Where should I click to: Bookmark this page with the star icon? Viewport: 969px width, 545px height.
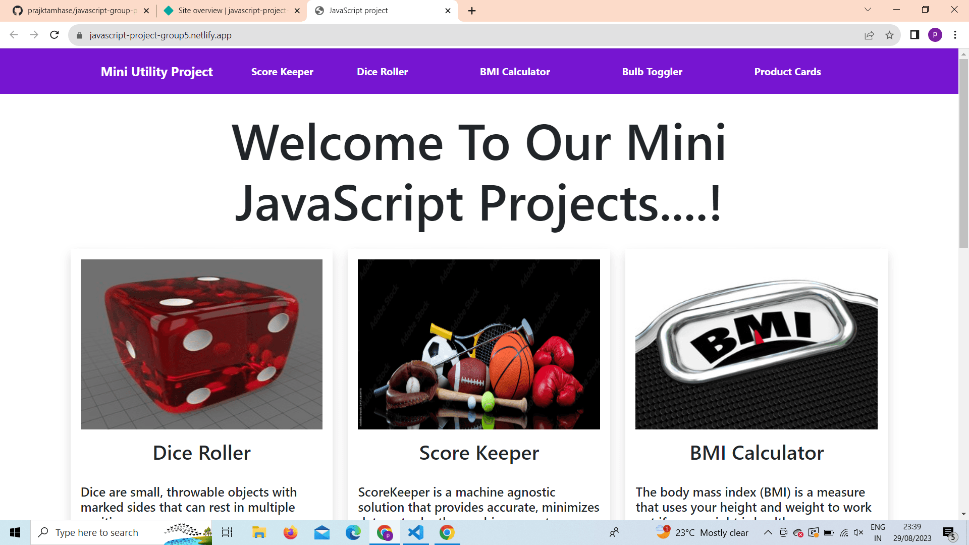[889, 35]
